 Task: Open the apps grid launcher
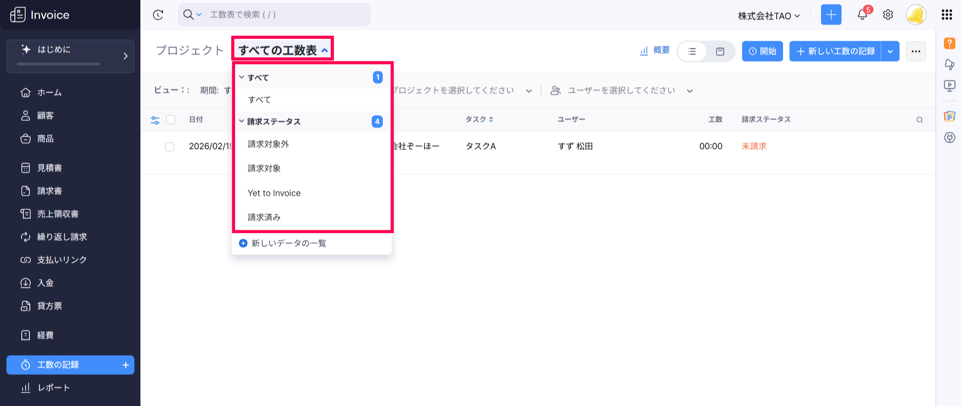point(946,15)
